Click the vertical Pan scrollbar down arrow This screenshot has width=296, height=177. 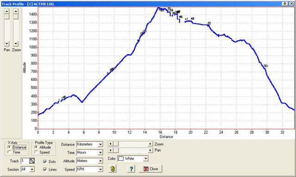pyautogui.click(x=6, y=43)
